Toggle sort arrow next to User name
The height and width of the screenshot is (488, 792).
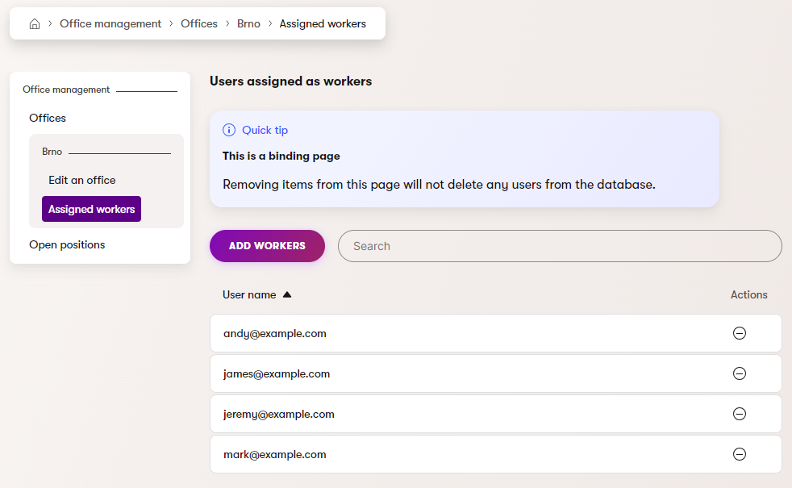click(x=287, y=295)
